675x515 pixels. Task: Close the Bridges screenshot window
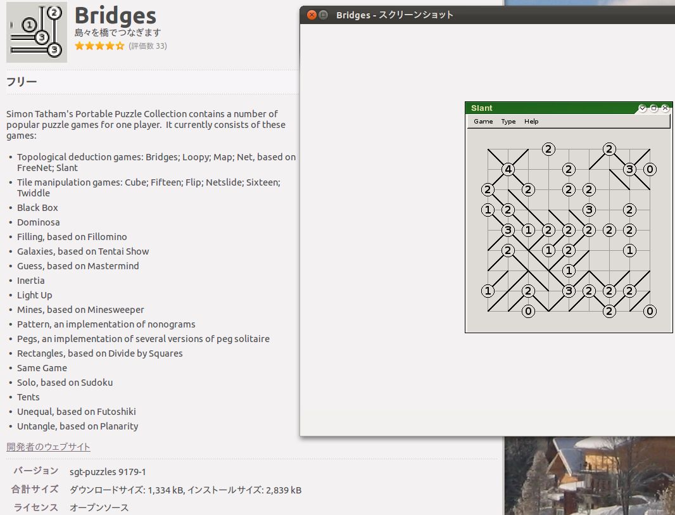pos(312,15)
